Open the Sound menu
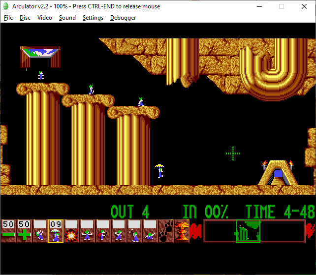Image resolution: width=316 pixels, height=275 pixels. pos(67,18)
